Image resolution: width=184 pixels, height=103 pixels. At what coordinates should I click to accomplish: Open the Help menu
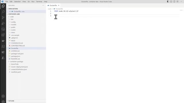pyautogui.click(x=45, y=1)
